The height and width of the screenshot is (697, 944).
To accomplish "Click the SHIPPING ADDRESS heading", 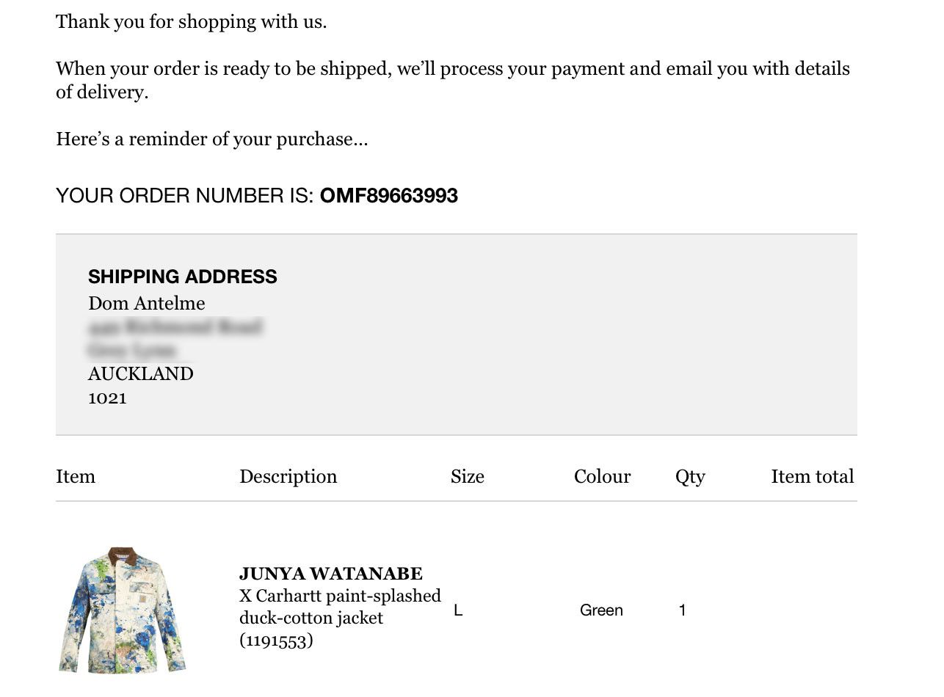I will (183, 277).
